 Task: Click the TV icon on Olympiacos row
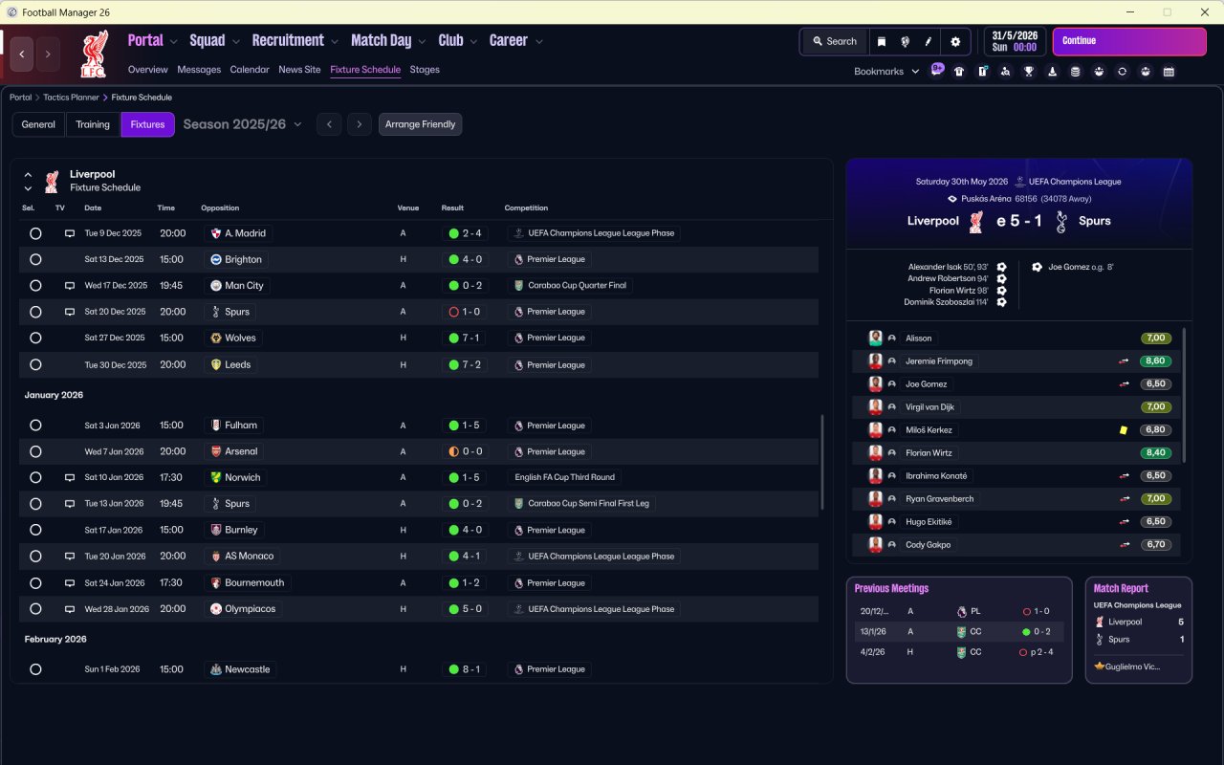click(x=70, y=609)
